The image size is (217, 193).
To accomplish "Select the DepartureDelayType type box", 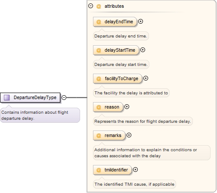I will [30, 98].
